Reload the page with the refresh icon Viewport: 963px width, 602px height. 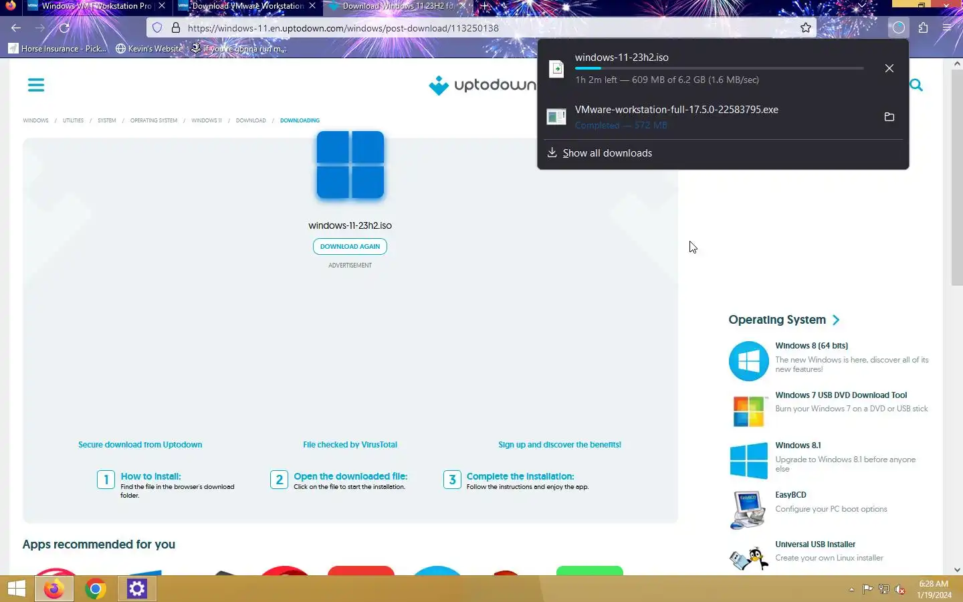pyautogui.click(x=64, y=28)
